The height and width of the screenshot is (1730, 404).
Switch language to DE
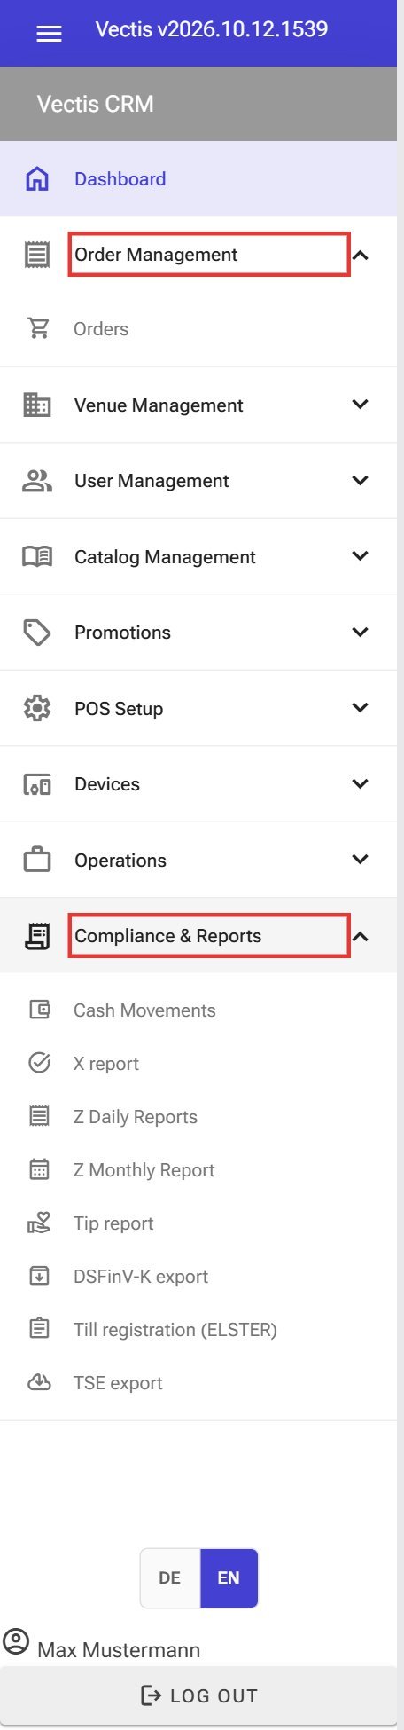[x=170, y=1578]
